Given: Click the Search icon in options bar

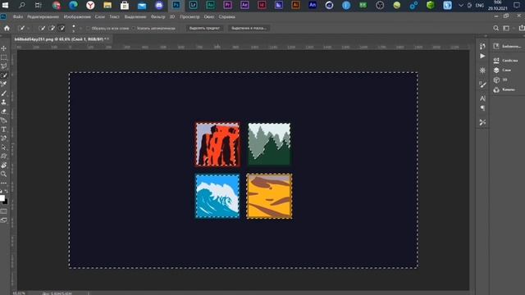Looking at the screenshot, I should pos(495,29).
